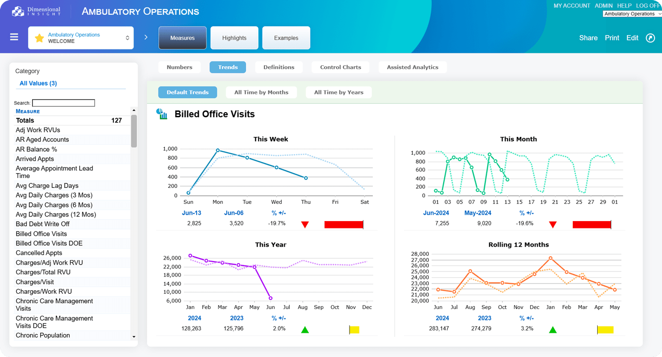
Task: Click the right chevron beside Welcome selector
Action: click(146, 38)
